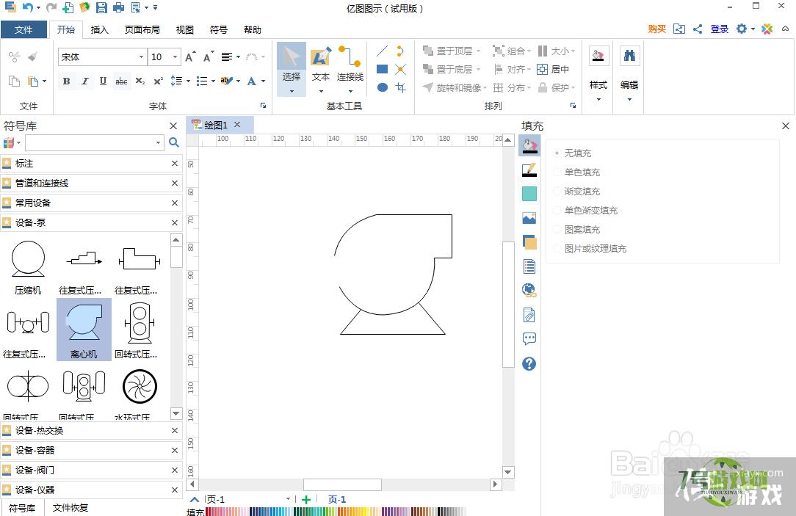Expand the 设备-热交换 library section
The image size is (796, 516).
click(x=91, y=430)
